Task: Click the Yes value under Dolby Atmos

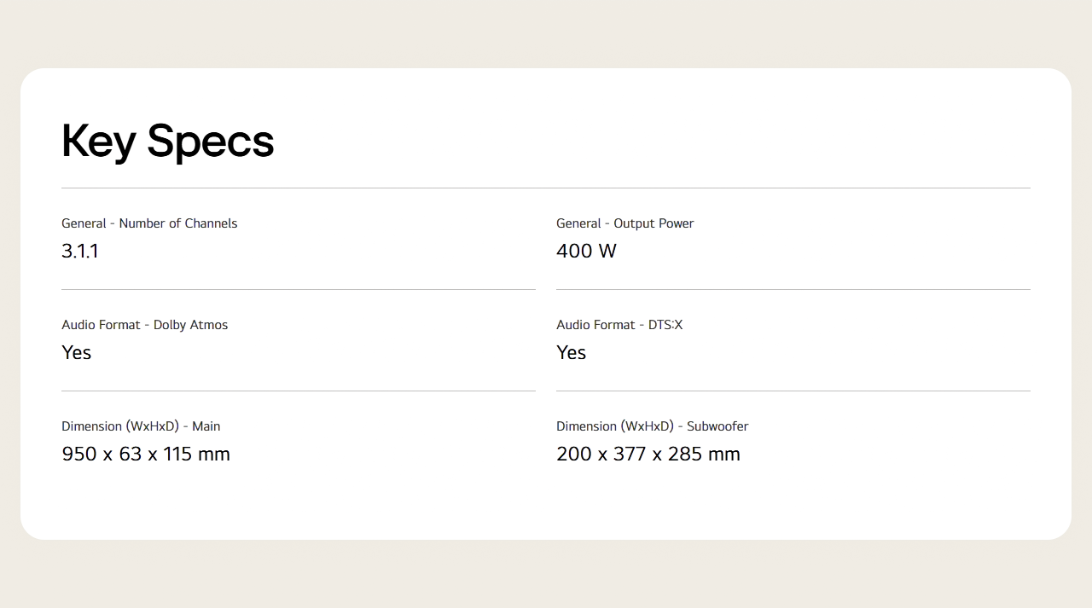Action: point(76,352)
